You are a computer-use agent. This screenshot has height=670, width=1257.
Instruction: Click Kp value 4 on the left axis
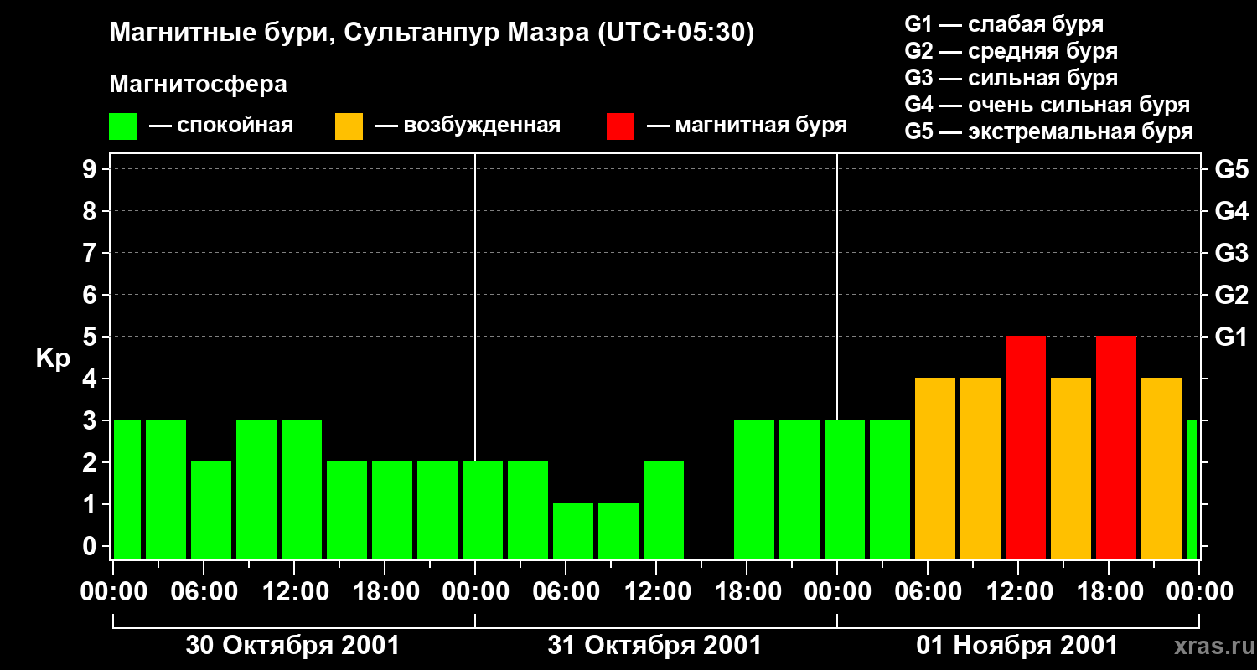tap(91, 379)
